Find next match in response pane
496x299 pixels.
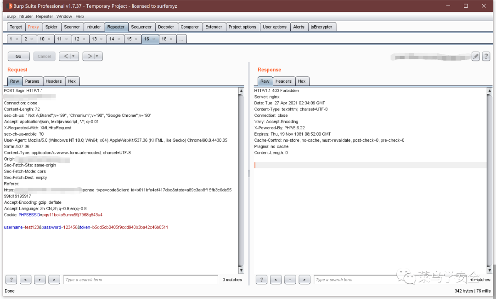[304, 280]
